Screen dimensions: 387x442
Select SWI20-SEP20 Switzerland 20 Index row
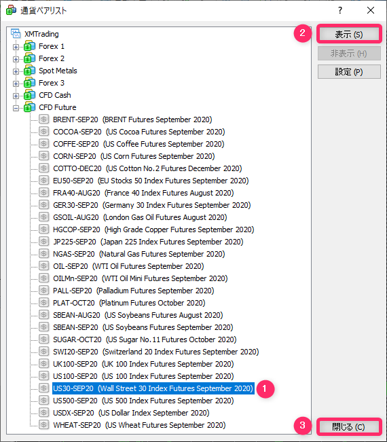156,352
